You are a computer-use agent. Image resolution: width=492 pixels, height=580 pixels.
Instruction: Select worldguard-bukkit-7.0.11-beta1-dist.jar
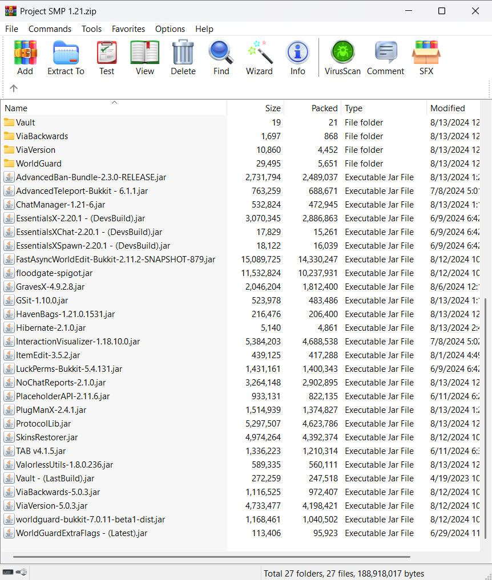(90, 520)
